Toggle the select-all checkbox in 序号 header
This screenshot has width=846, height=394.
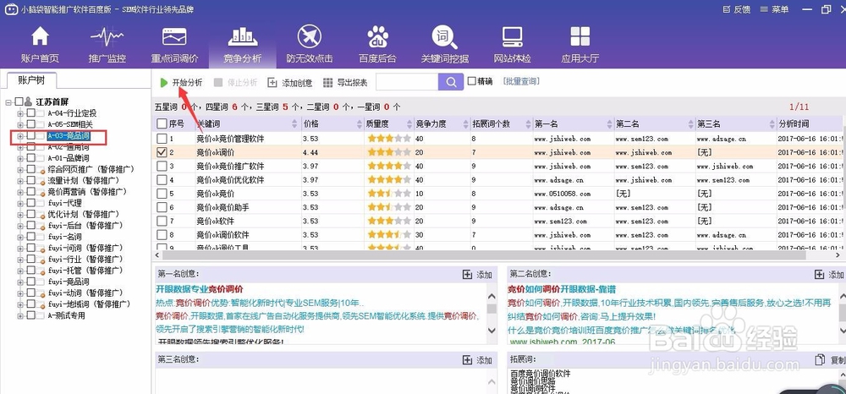click(x=162, y=123)
